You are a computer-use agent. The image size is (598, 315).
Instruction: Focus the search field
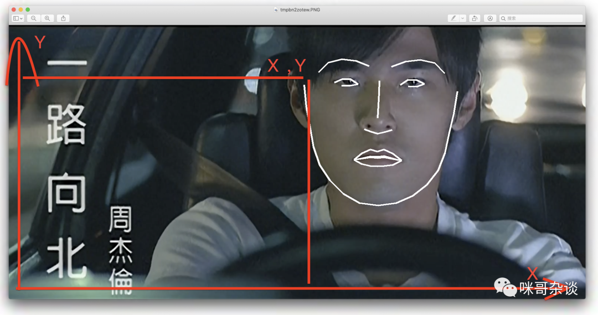coord(541,18)
